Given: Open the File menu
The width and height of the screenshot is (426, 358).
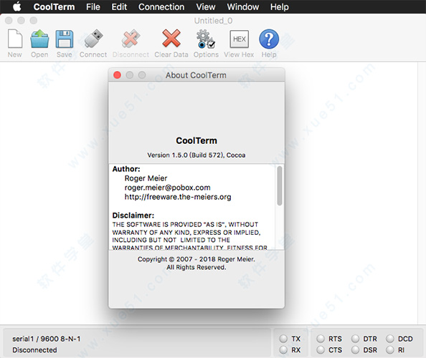Looking at the screenshot, I should (93, 6).
